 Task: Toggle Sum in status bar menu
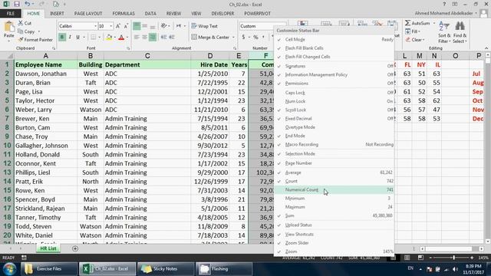tap(334, 215)
